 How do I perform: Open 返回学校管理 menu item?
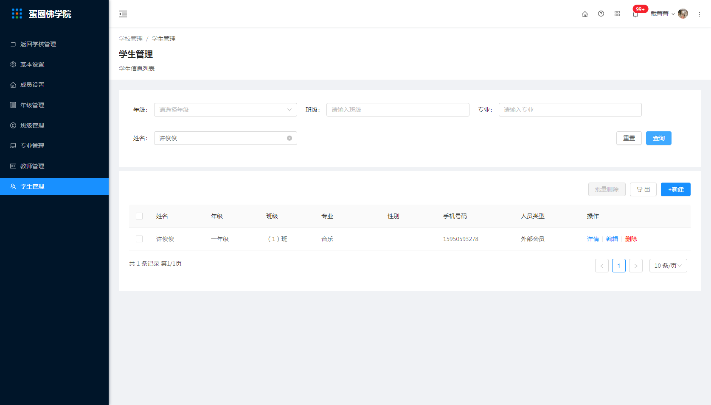[54, 44]
